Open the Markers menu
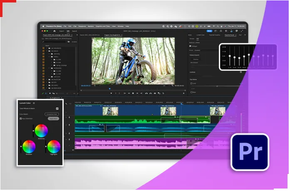290x191 pixels. point(91,27)
